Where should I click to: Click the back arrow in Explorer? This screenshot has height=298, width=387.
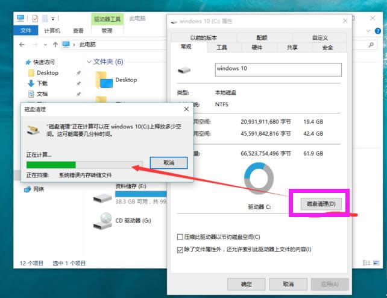click(22, 45)
